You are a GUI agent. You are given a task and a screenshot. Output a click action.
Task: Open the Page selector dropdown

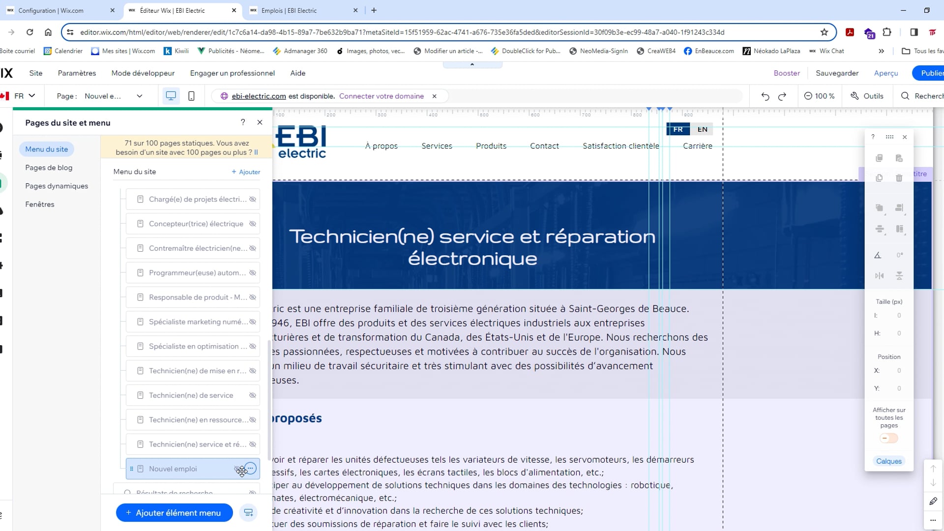(113, 96)
